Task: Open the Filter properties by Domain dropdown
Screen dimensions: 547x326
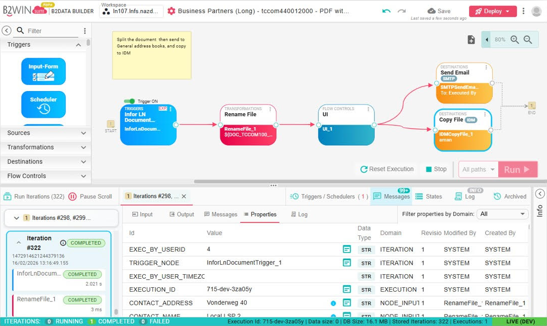Action: click(x=502, y=214)
